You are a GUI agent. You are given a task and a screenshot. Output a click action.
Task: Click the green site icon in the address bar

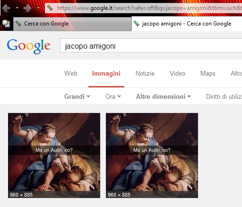[50, 8]
